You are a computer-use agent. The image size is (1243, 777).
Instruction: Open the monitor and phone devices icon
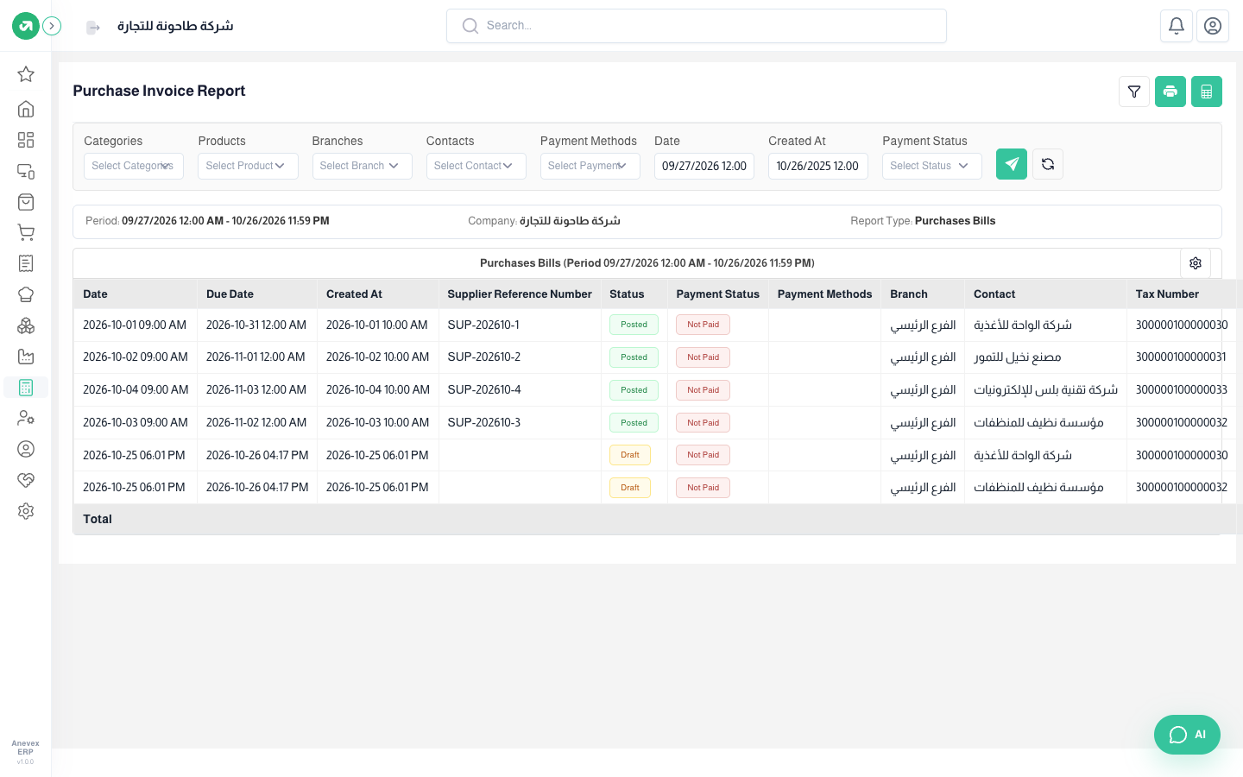26,171
